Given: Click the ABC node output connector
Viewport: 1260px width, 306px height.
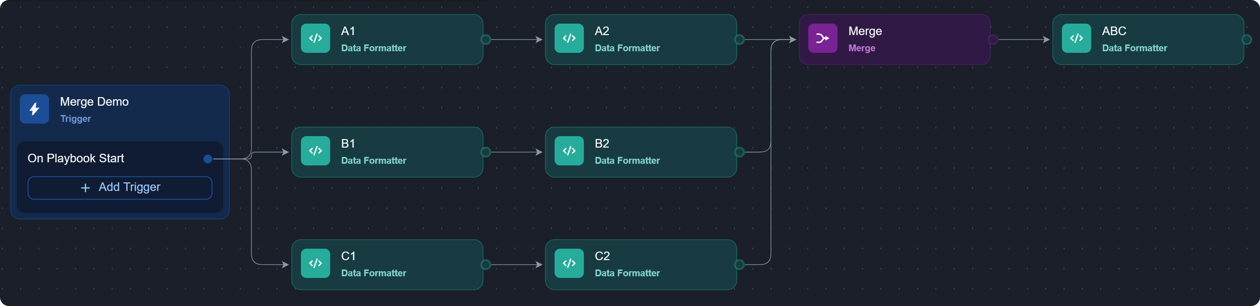Looking at the screenshot, I should (x=1246, y=40).
